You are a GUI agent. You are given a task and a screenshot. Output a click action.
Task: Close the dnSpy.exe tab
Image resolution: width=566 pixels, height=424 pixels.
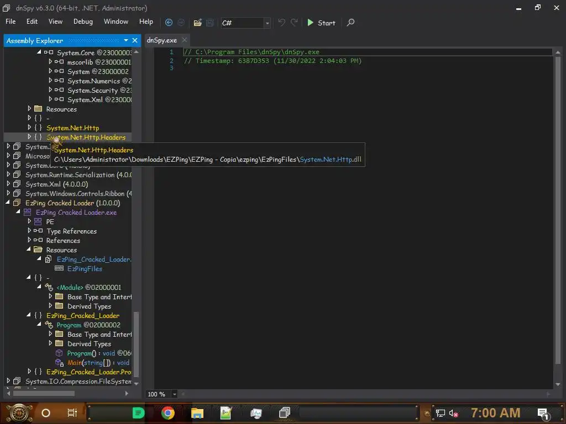click(x=185, y=40)
